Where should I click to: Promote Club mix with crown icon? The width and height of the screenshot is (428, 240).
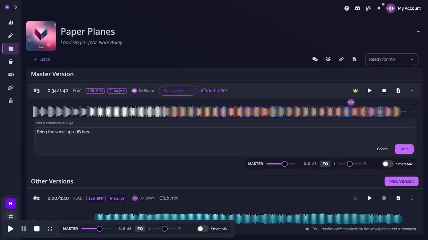pyautogui.click(x=355, y=198)
